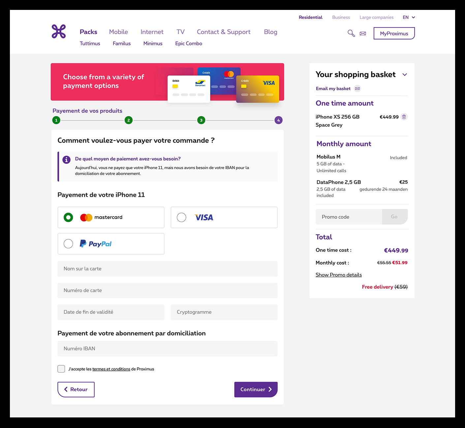465x428 pixels.
Task: Go to step 1 progress marker
Action: (x=56, y=120)
